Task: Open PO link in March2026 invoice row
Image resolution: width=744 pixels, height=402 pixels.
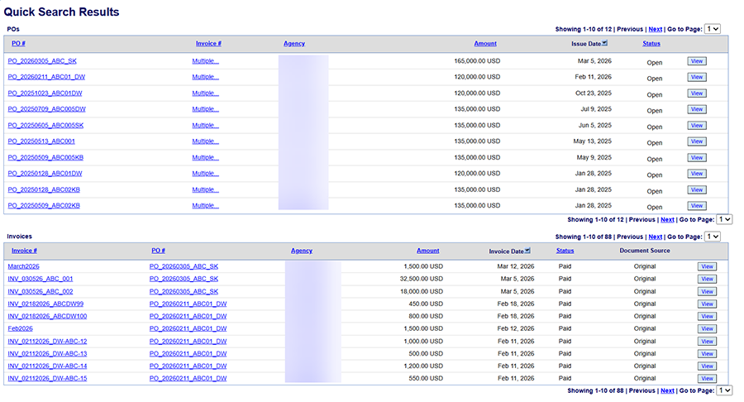Action: pos(184,266)
